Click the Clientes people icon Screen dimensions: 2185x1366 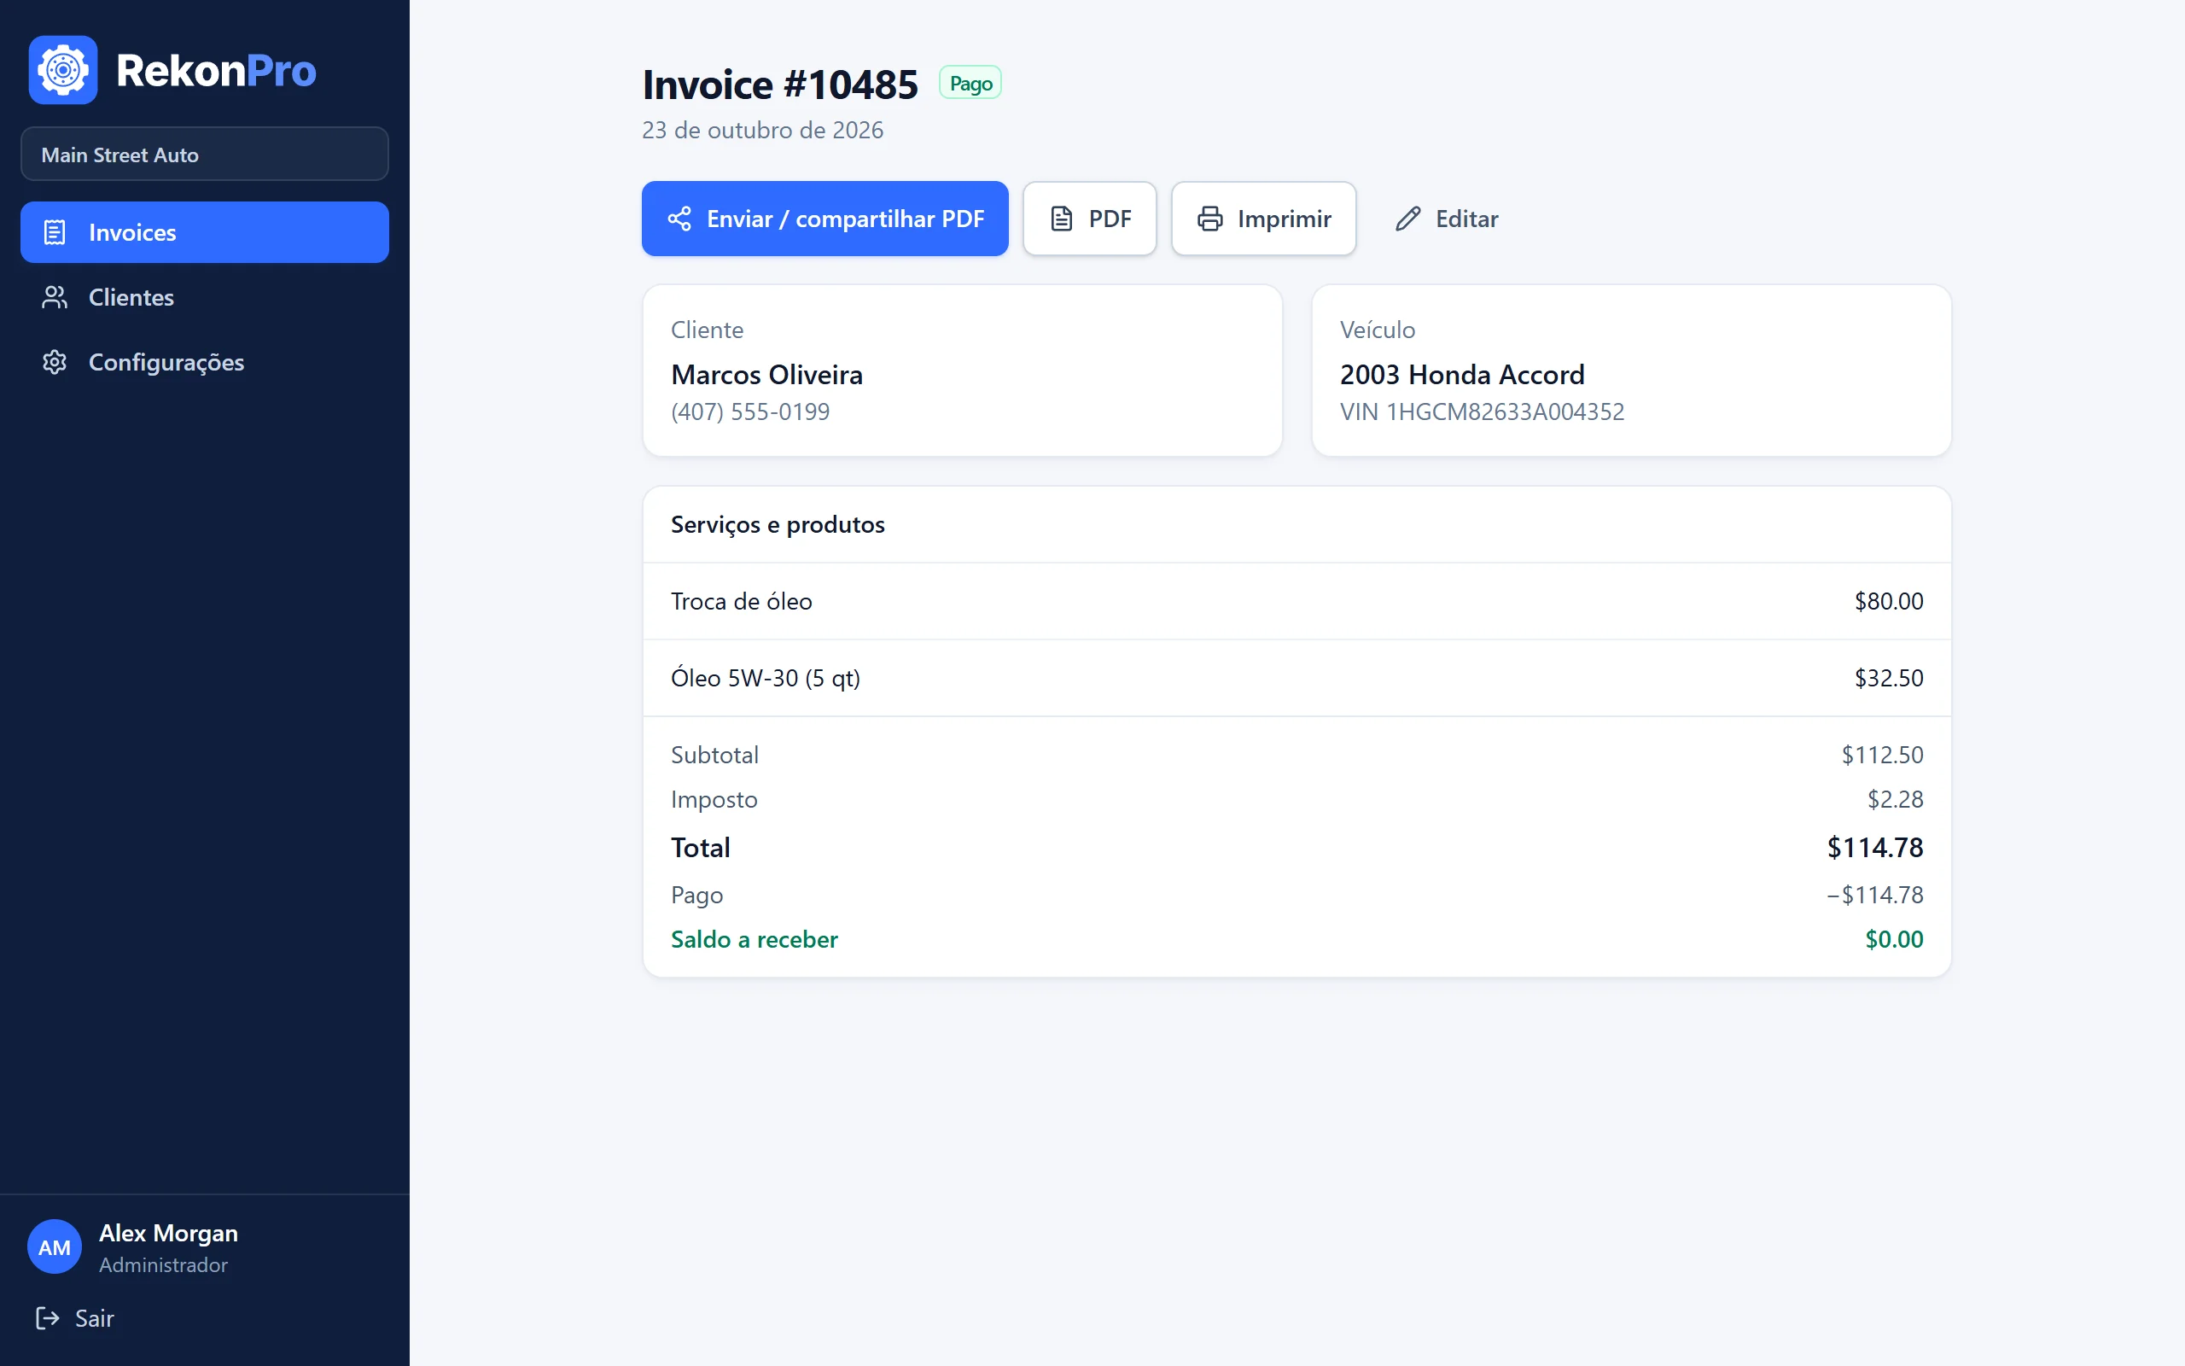tap(55, 297)
